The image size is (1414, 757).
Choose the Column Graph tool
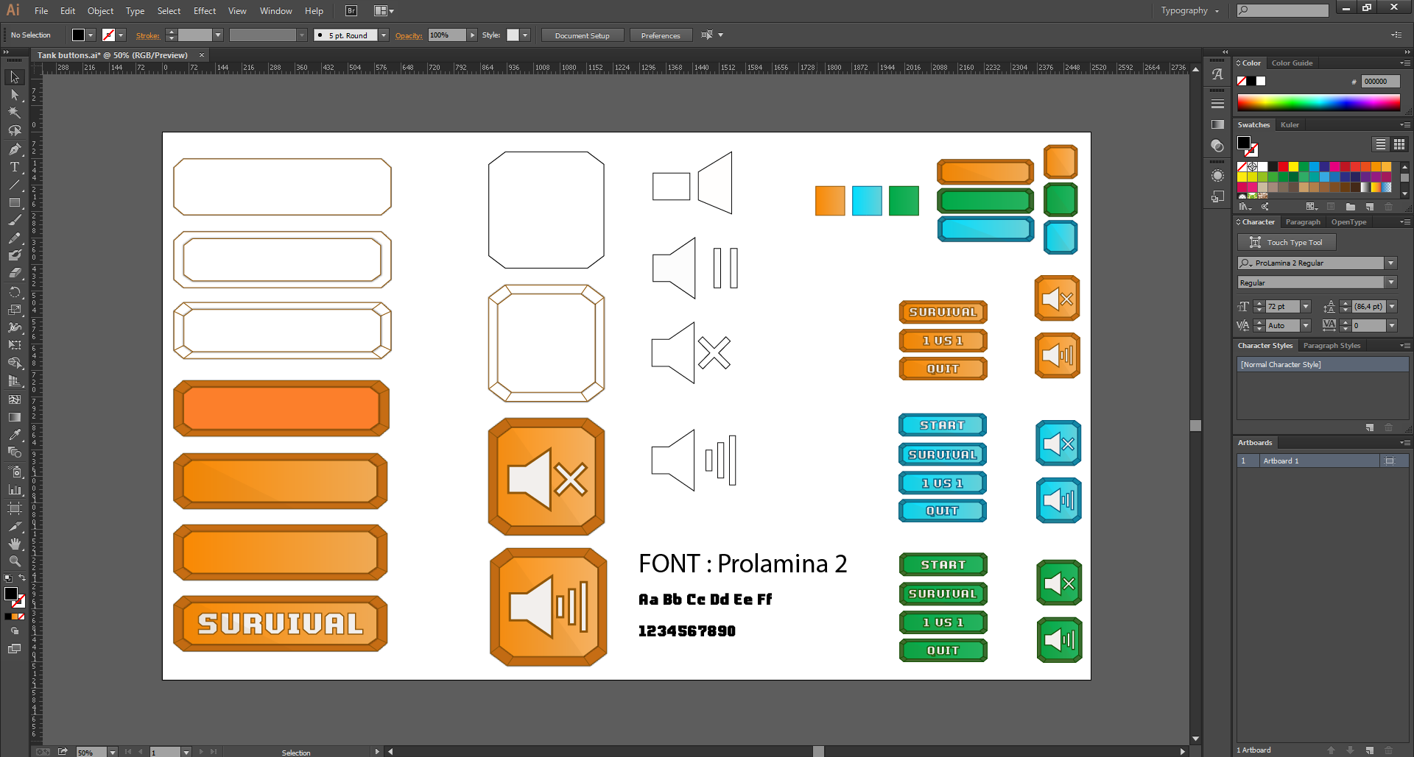pos(15,489)
